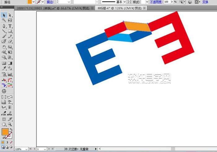Select the Direct Selection tool

click(10, 15)
